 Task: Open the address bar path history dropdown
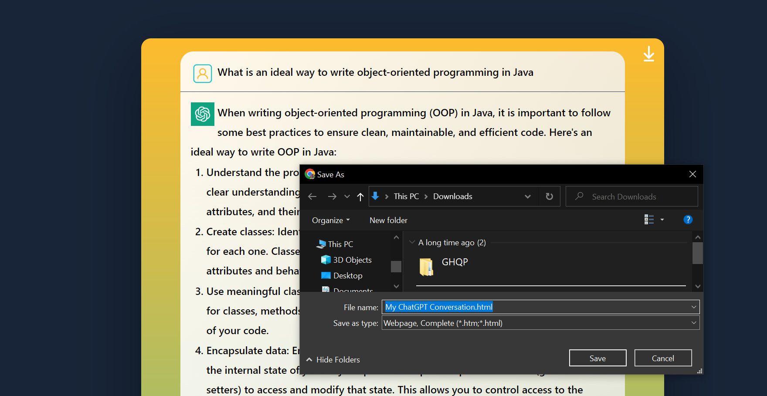click(x=527, y=196)
